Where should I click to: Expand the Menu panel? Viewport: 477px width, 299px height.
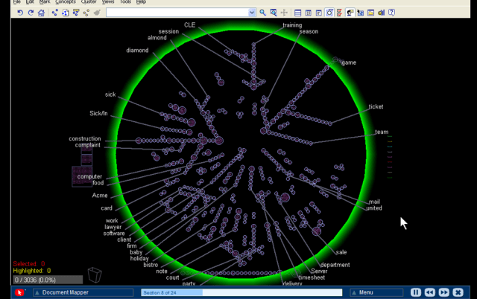tap(354, 293)
